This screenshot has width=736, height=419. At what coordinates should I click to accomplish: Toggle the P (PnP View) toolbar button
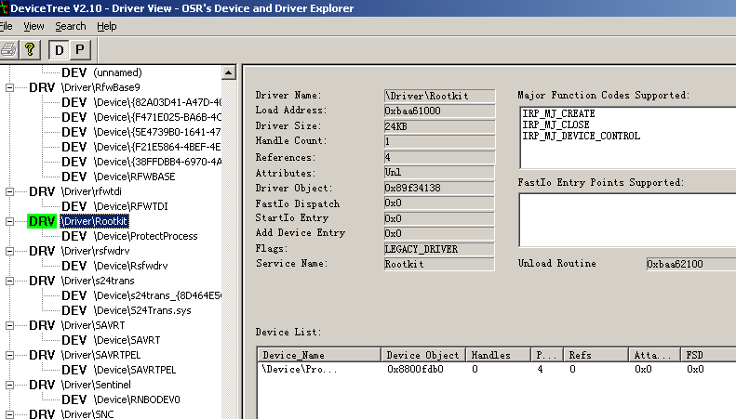tap(79, 49)
